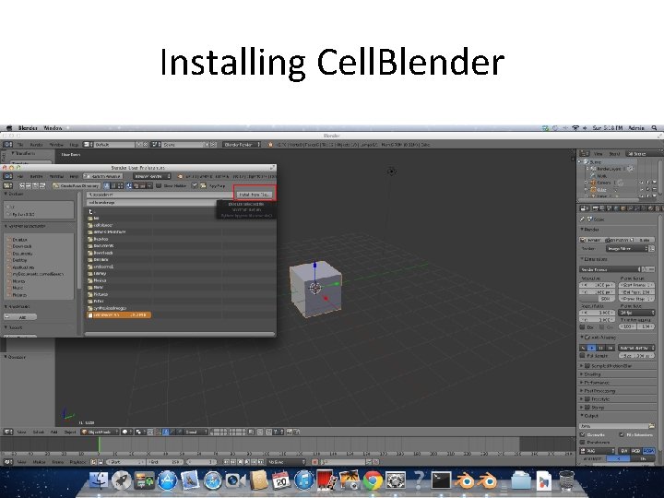
Task: Collapse the System Bookmarks section
Action: point(6,226)
